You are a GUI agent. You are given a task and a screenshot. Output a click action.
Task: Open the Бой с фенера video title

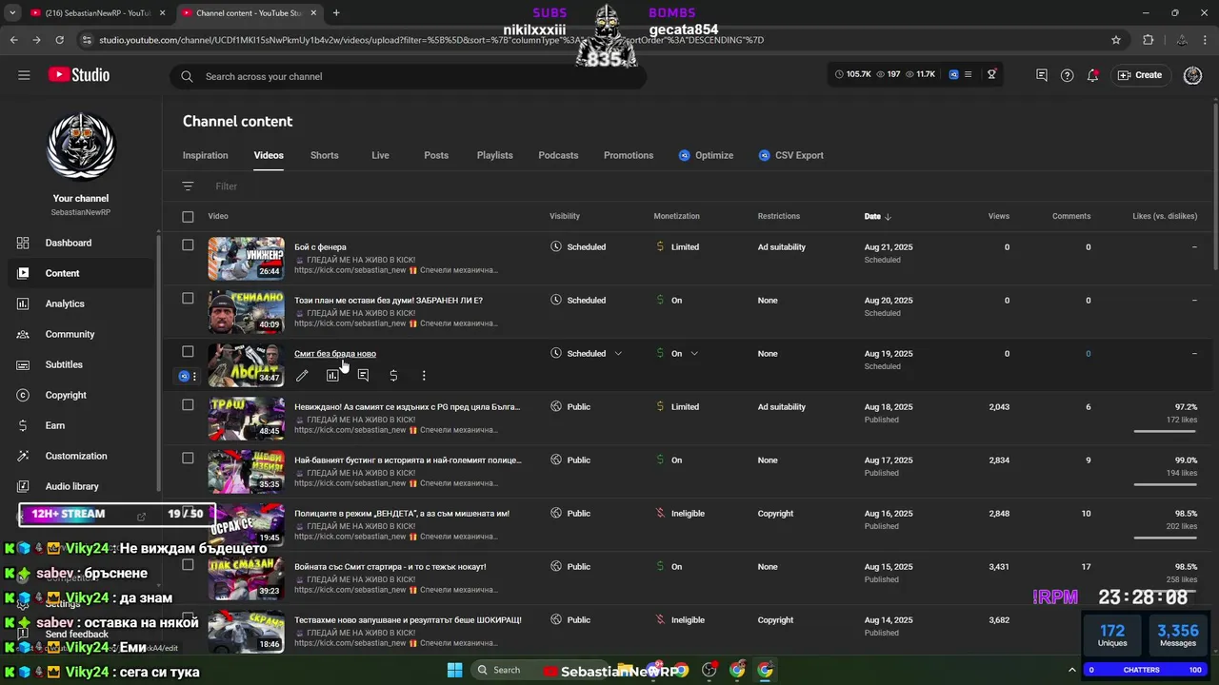(320, 247)
